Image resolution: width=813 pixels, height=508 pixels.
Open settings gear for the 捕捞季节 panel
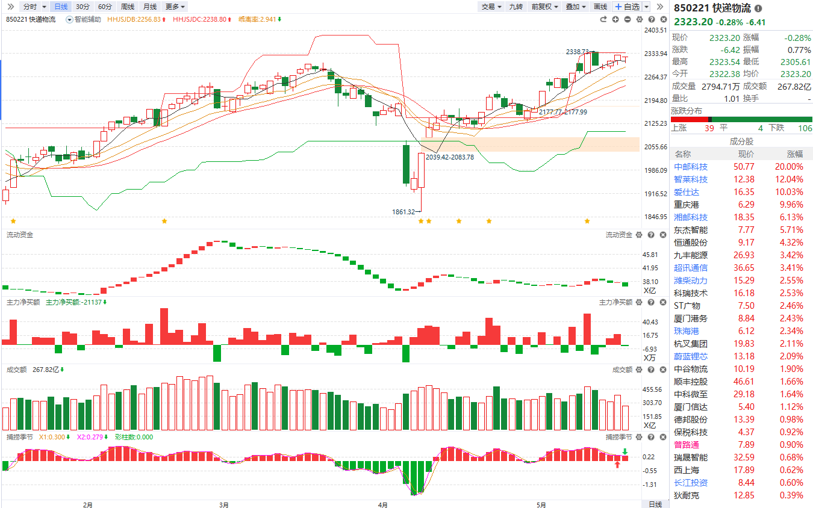(x=640, y=437)
